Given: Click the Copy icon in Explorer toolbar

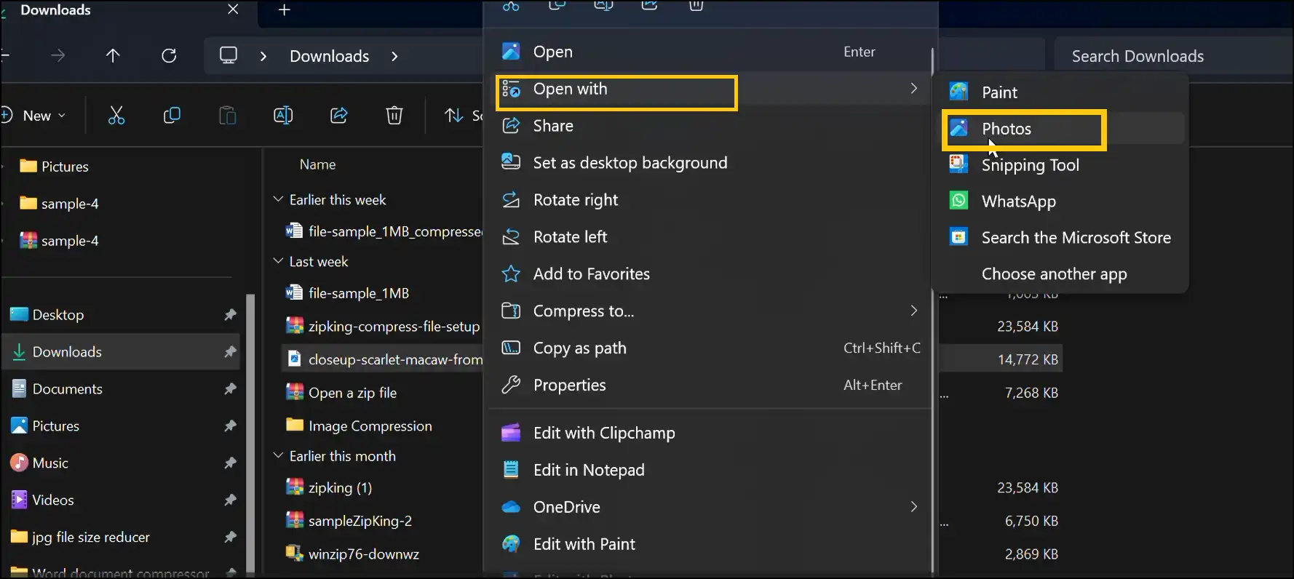Looking at the screenshot, I should (x=172, y=116).
